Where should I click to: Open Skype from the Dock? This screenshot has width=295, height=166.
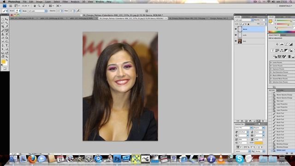[x=240, y=159]
